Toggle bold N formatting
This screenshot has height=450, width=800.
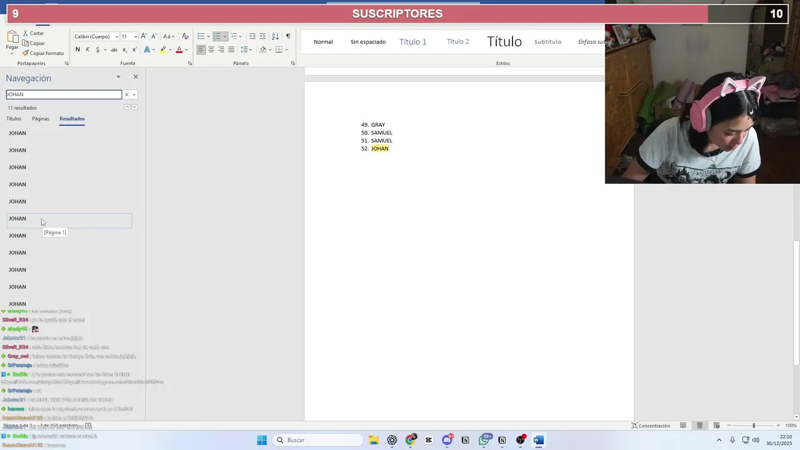click(77, 49)
